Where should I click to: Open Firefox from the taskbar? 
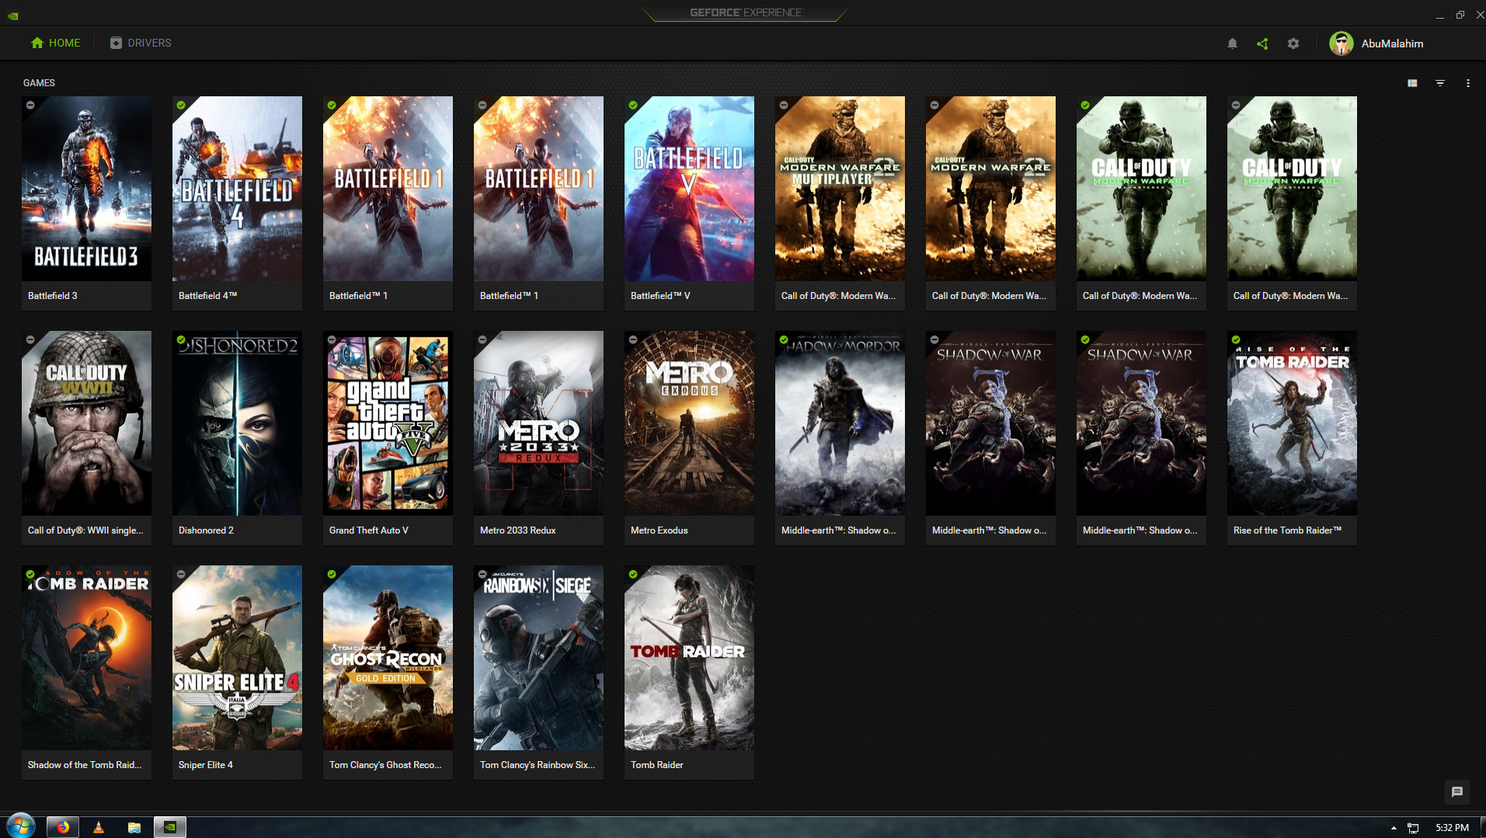(x=63, y=827)
